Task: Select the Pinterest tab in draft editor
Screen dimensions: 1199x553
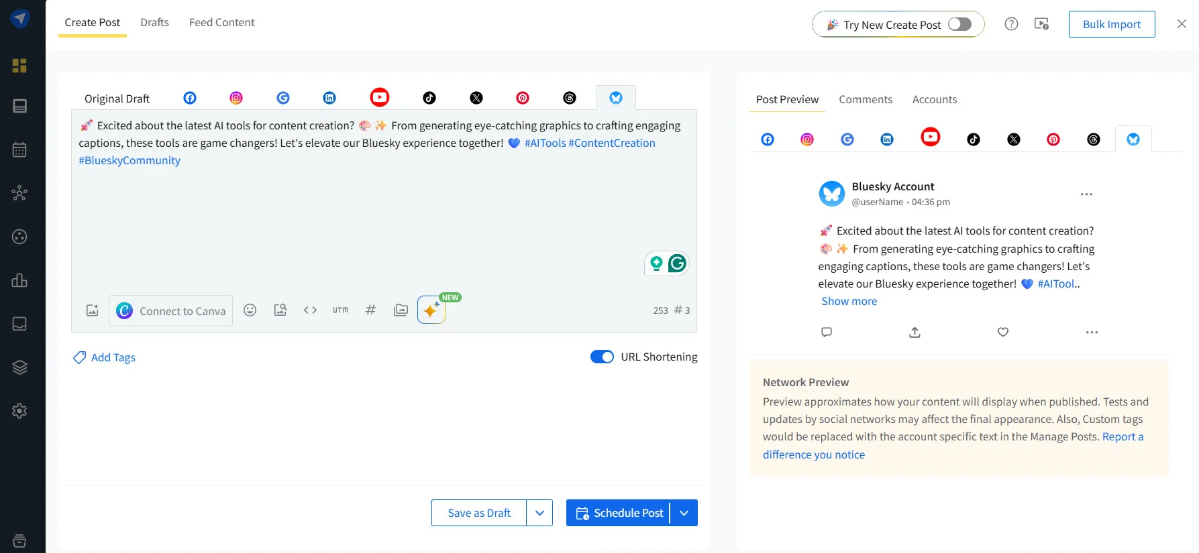Action: (x=523, y=98)
